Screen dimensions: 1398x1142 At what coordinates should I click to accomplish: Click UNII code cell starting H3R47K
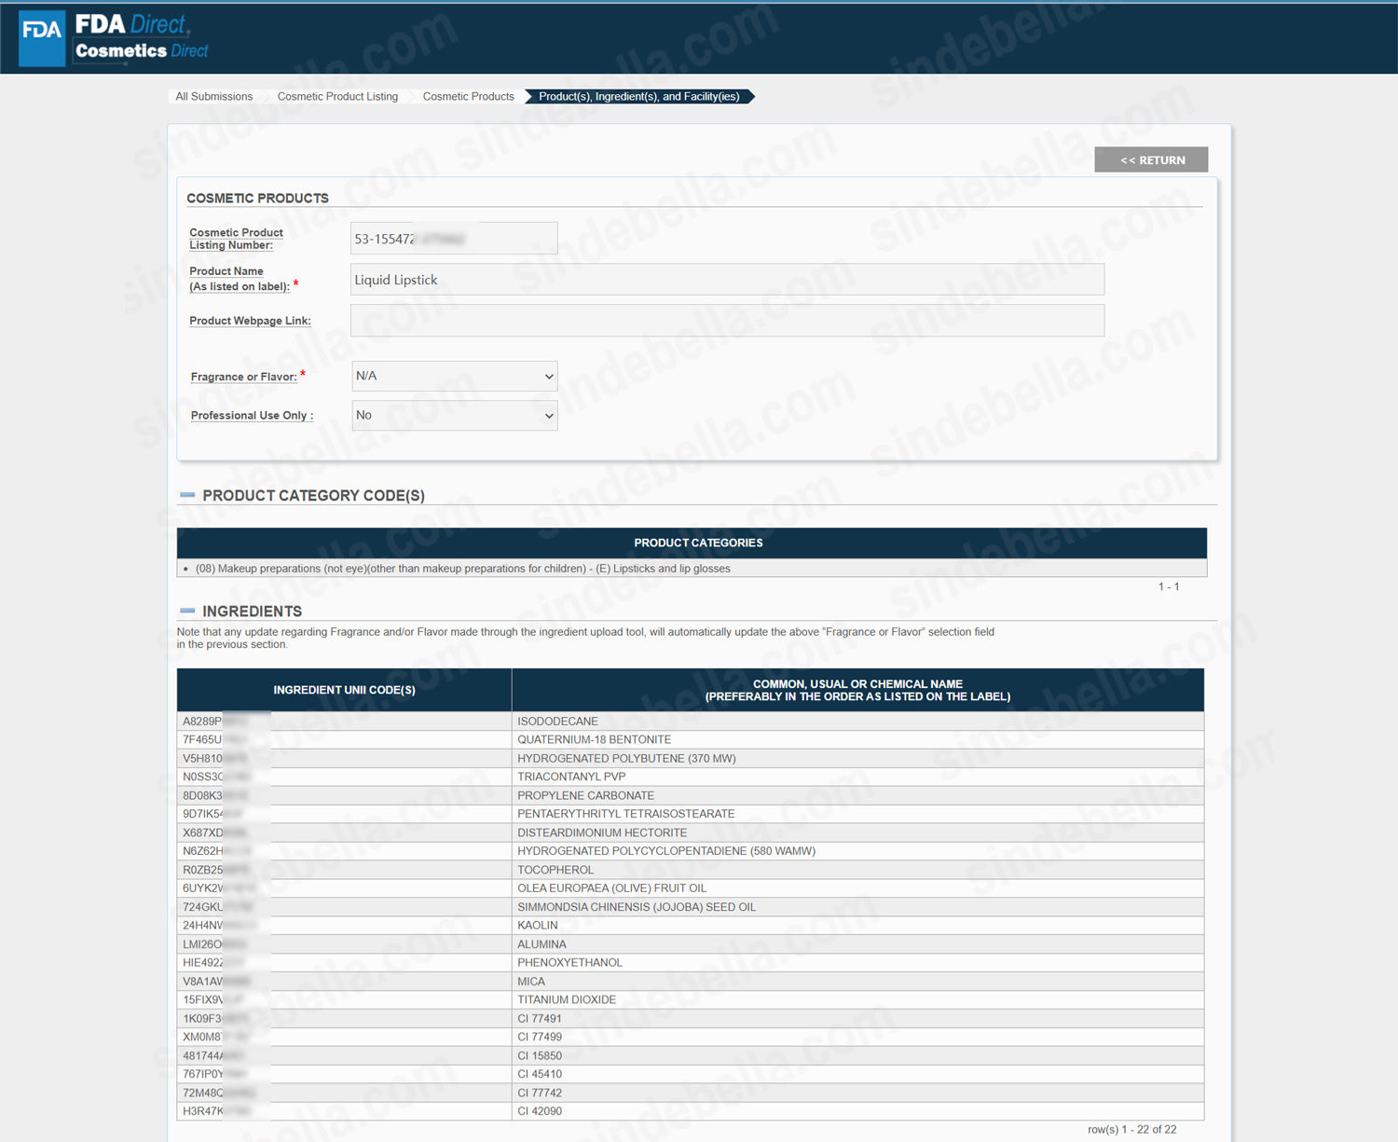coord(344,1111)
